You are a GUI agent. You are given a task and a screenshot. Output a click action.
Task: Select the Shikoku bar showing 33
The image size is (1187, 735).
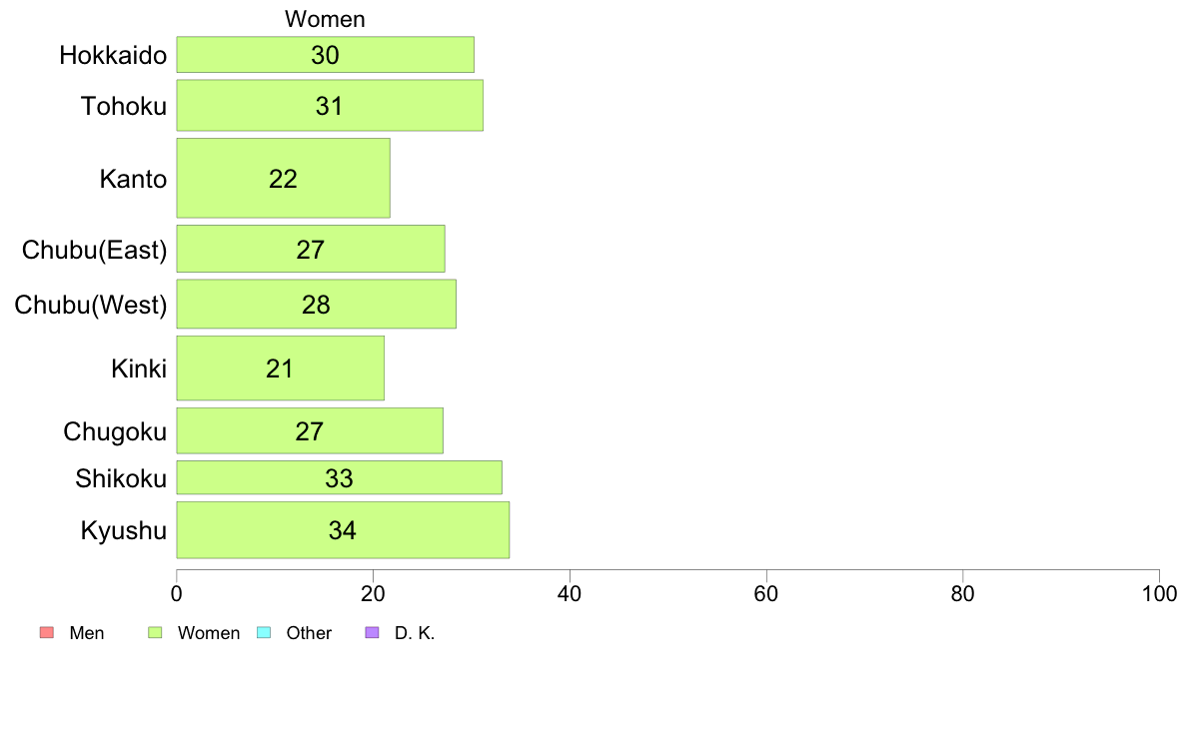click(x=340, y=477)
